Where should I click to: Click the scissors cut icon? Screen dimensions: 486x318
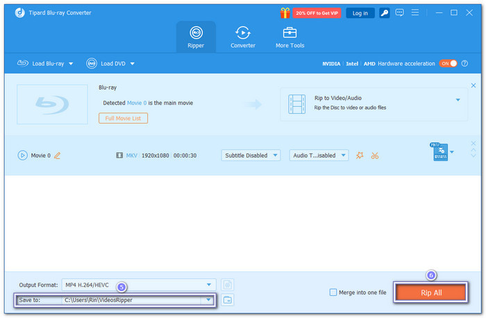(375, 156)
